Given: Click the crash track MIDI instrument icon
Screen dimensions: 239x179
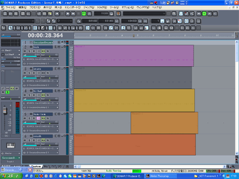Looking at the screenshot, I should [31, 136].
